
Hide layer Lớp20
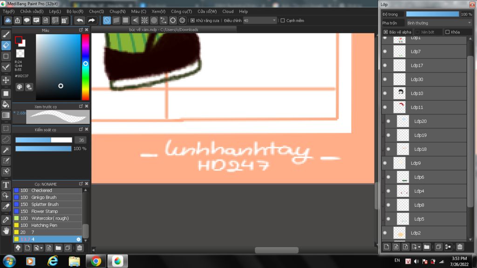(x=388, y=121)
